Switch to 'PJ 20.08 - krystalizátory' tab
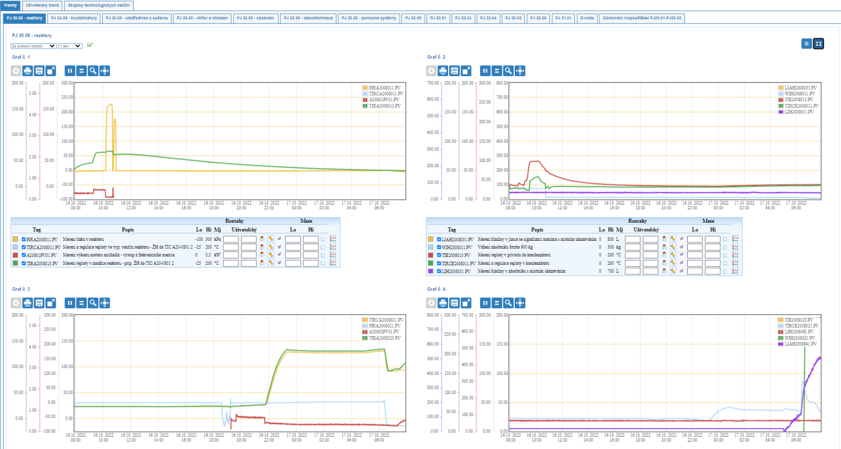 pyautogui.click(x=74, y=18)
